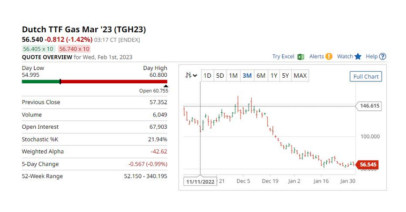Viewport: 406px width, 212px height.
Task: Click the blue Watch star icon
Action: click(358, 57)
